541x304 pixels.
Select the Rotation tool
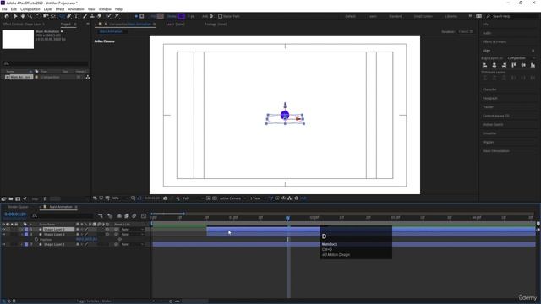[39, 16]
